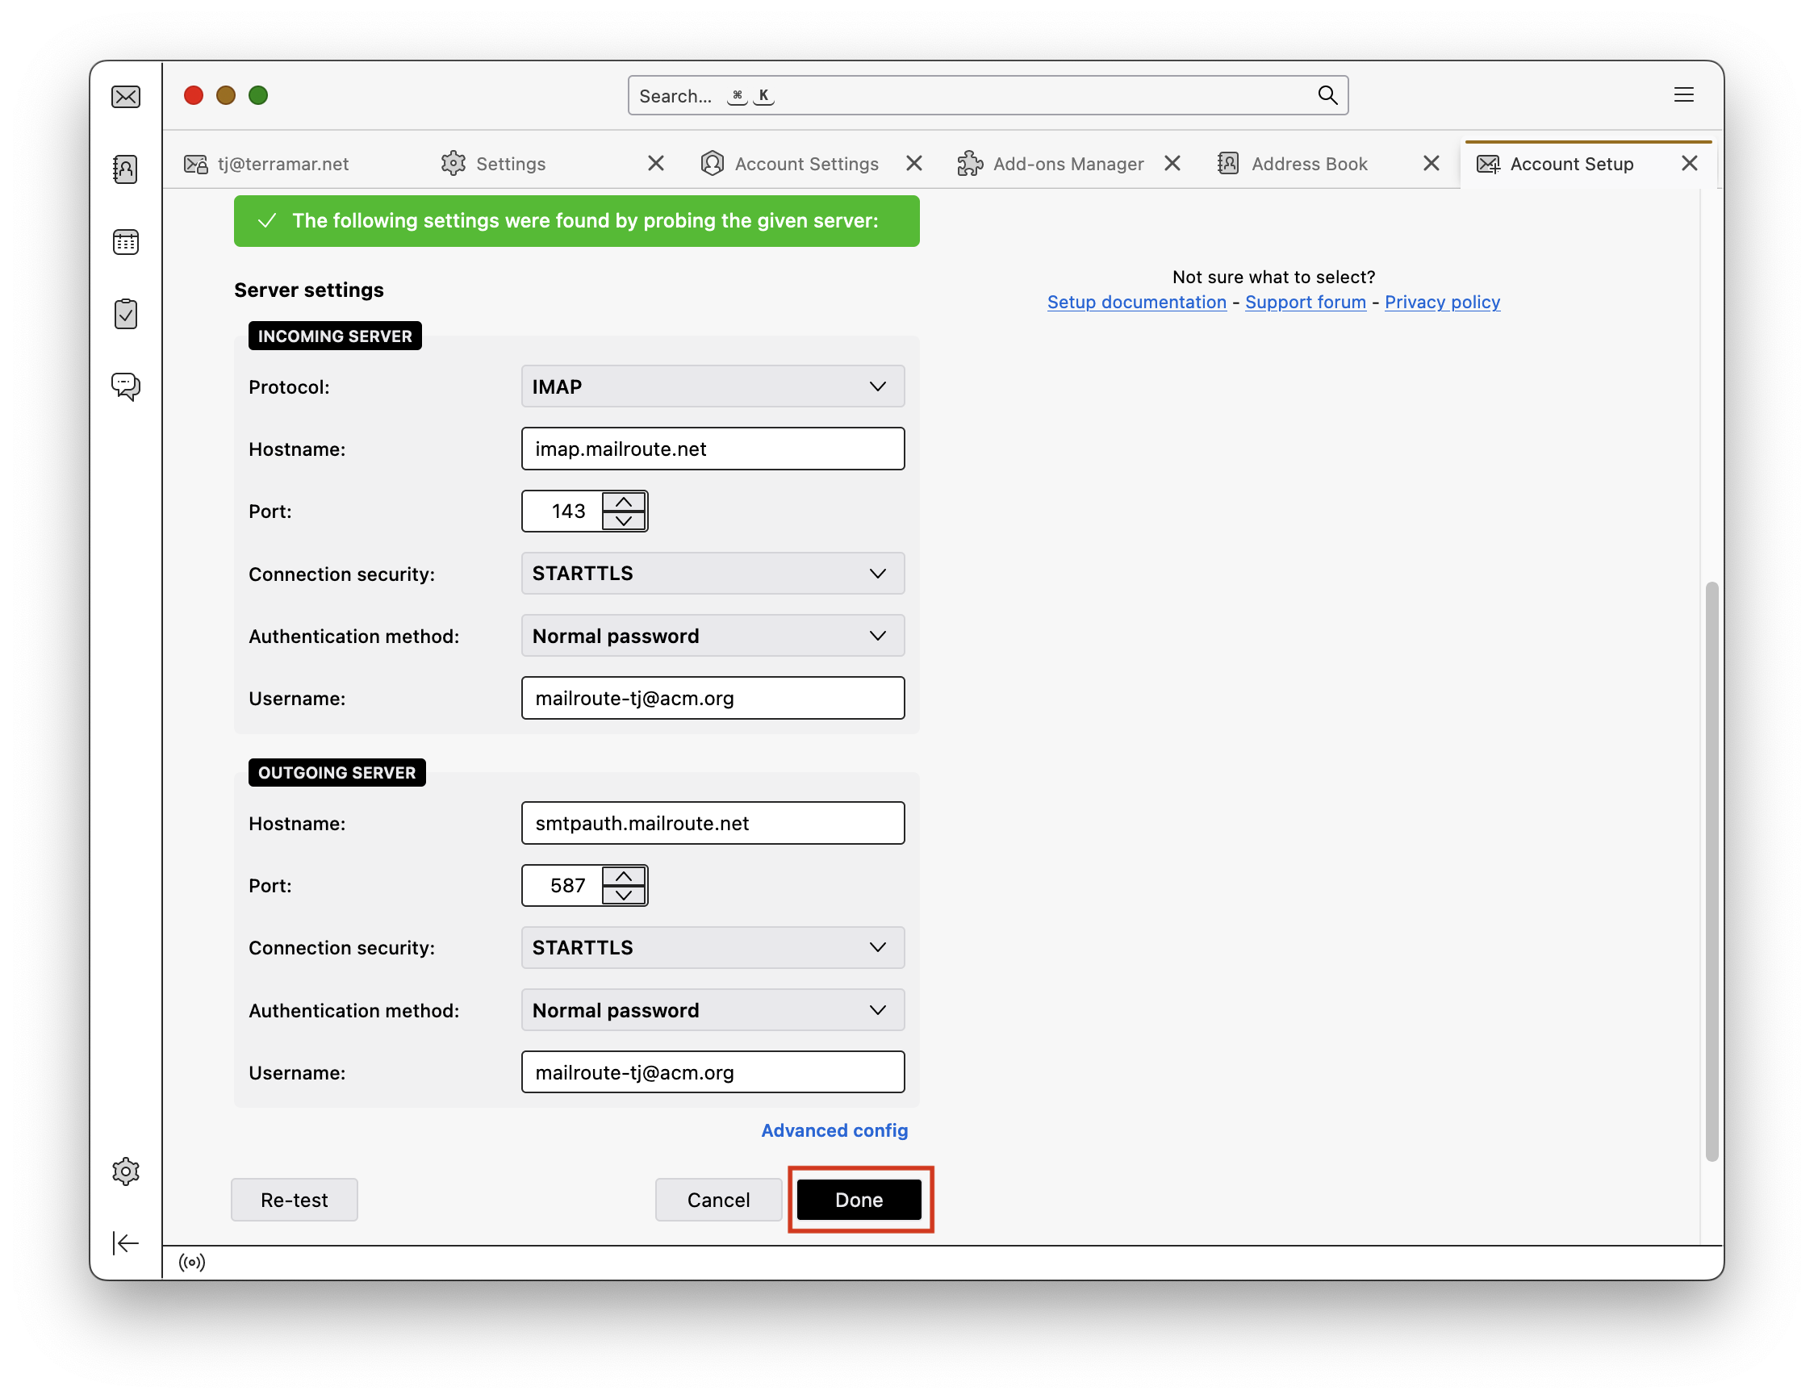Image resolution: width=1814 pixels, height=1399 pixels.
Task: Open outgoing Authentication method dropdown
Action: 712,1010
